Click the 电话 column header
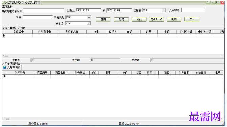Image resolution: width=227 pixels, height=127 pixels. pyautogui.click(x=129, y=32)
